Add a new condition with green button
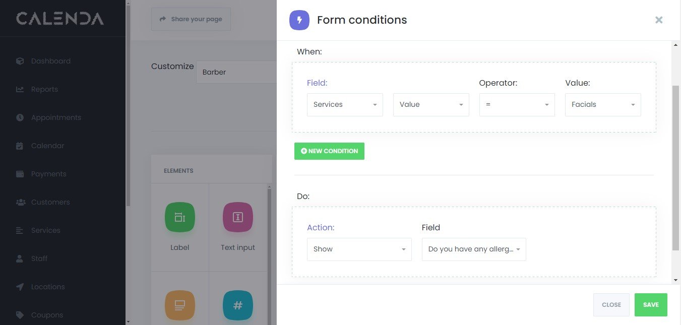Screen dimensions: 681x325 point(329,151)
